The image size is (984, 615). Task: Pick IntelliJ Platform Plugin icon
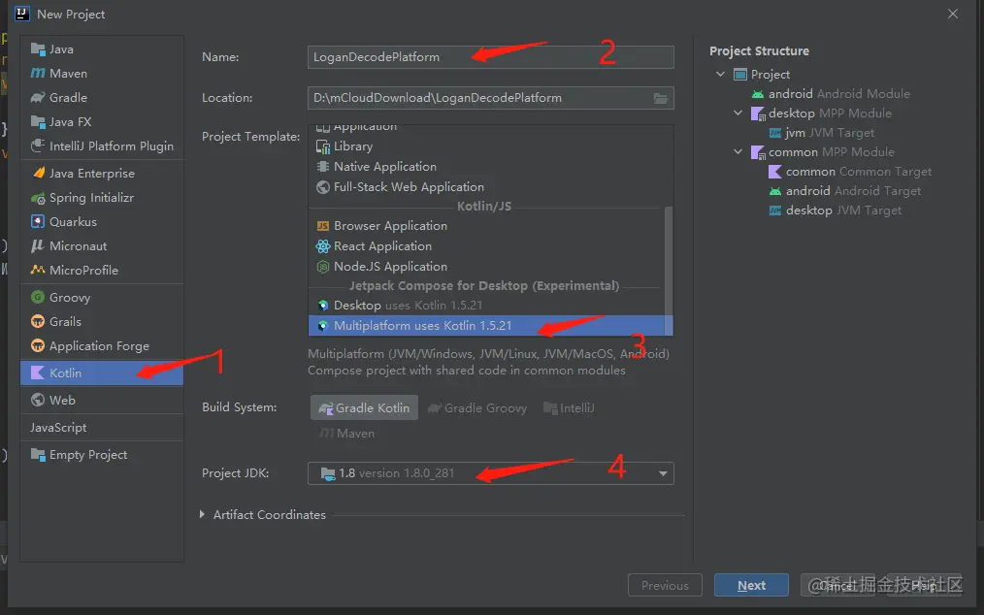(x=38, y=146)
